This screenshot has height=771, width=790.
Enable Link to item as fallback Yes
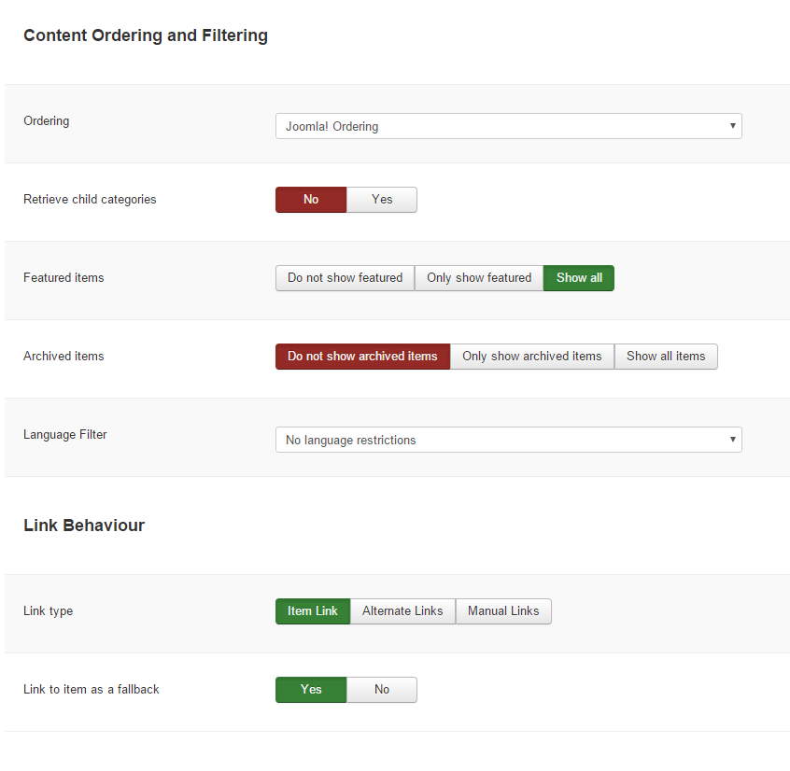pyautogui.click(x=311, y=690)
